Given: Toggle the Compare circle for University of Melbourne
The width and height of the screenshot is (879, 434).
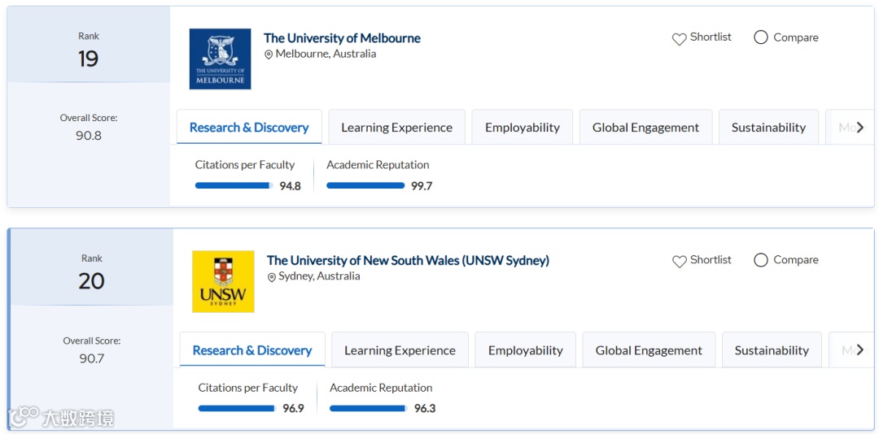Looking at the screenshot, I should pyautogui.click(x=761, y=37).
